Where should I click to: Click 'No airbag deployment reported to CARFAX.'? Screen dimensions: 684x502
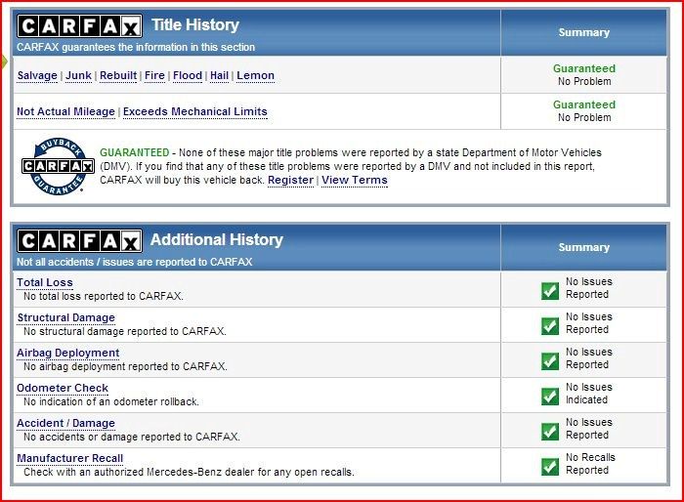[x=125, y=366]
